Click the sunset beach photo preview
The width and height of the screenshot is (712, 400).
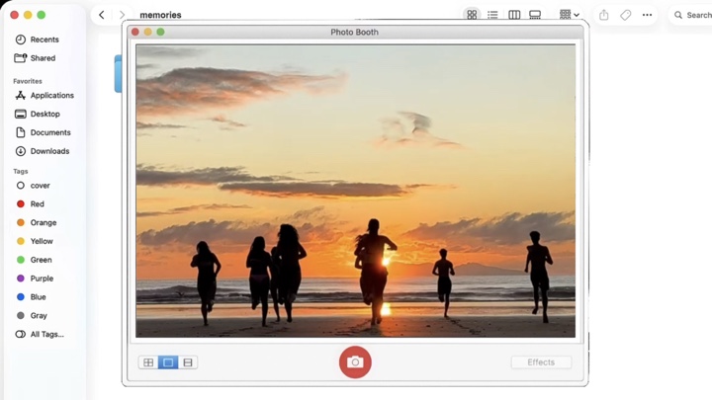click(x=355, y=191)
